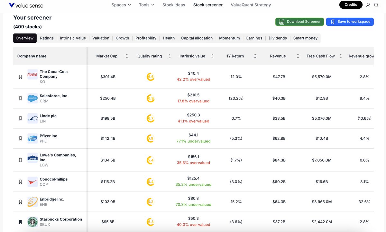
Task: Open the Tools dropdown menu
Action: [147, 5]
